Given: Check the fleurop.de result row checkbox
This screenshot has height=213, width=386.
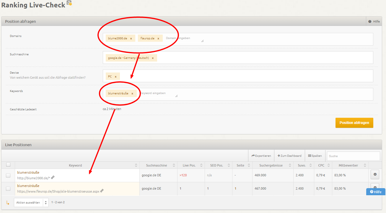Looking at the screenshot, I should [x=8, y=189].
